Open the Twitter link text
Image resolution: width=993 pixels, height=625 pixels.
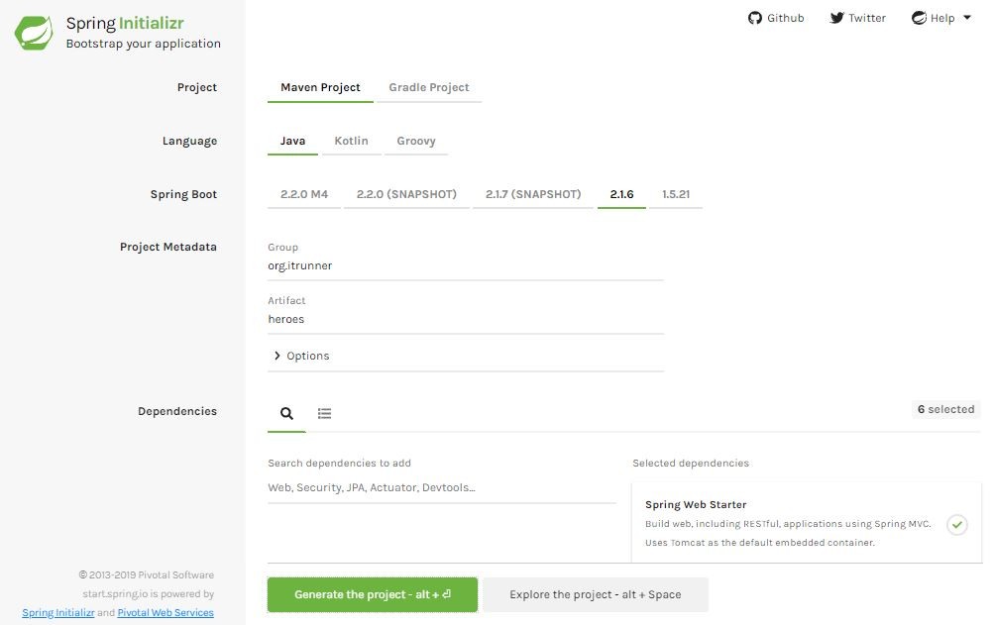(867, 18)
